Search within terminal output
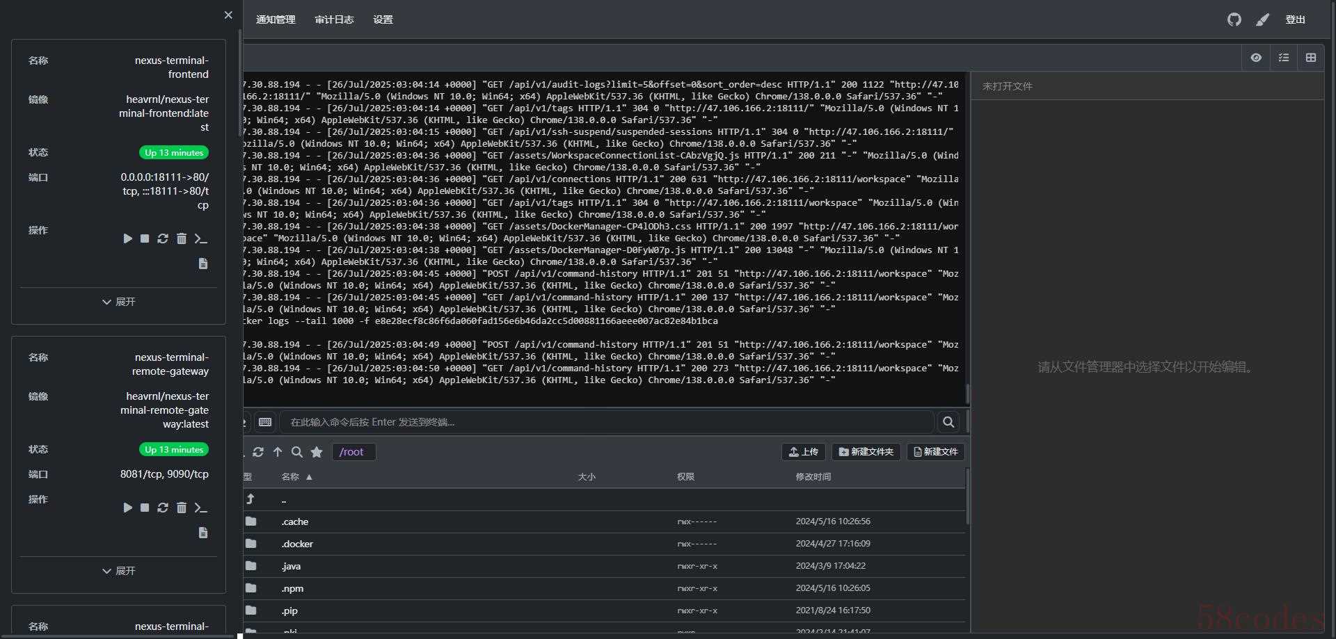The height and width of the screenshot is (639, 1336). pyautogui.click(x=948, y=422)
